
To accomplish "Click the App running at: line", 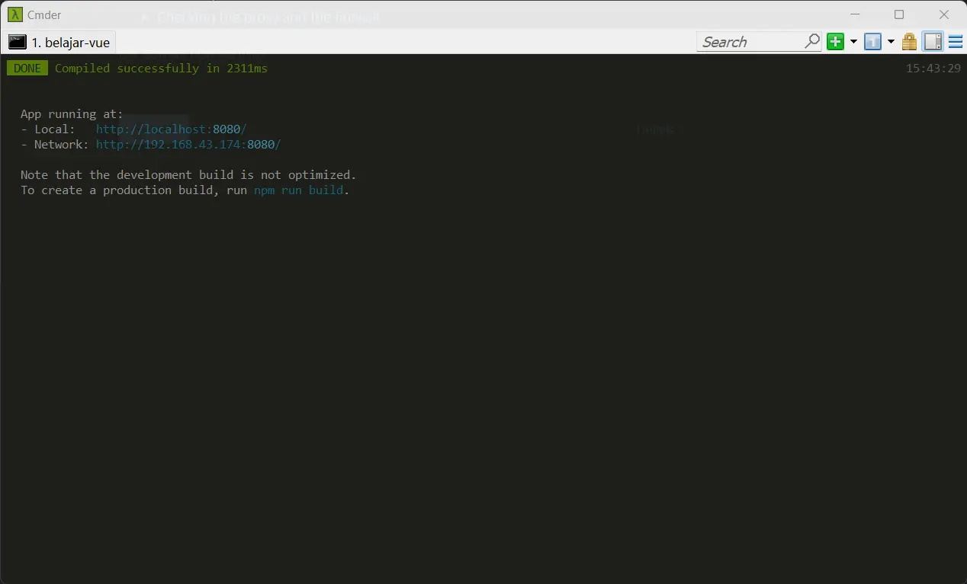I will (72, 114).
